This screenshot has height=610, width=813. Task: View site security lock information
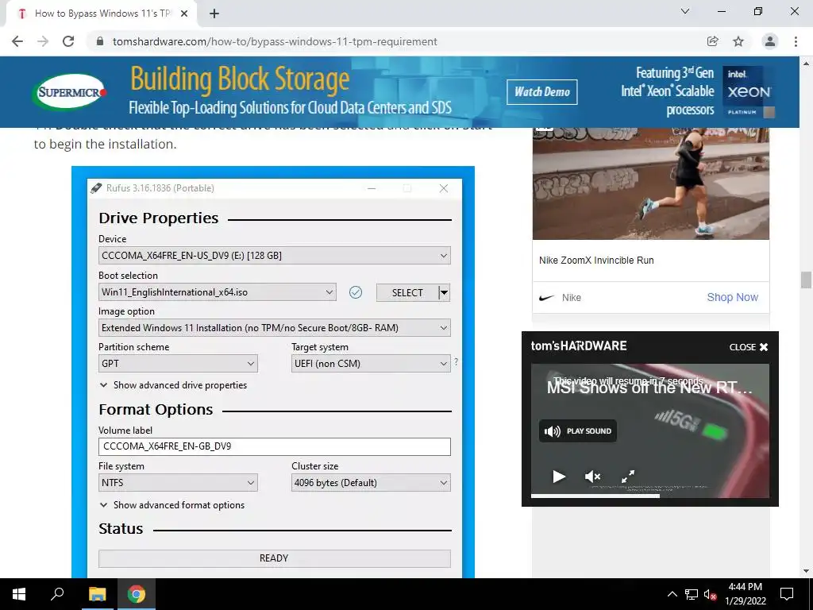[101, 41]
